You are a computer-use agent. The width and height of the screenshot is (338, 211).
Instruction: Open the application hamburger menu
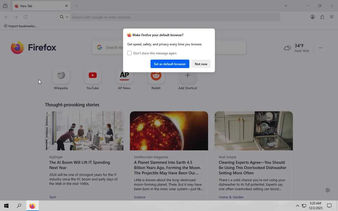332,17
